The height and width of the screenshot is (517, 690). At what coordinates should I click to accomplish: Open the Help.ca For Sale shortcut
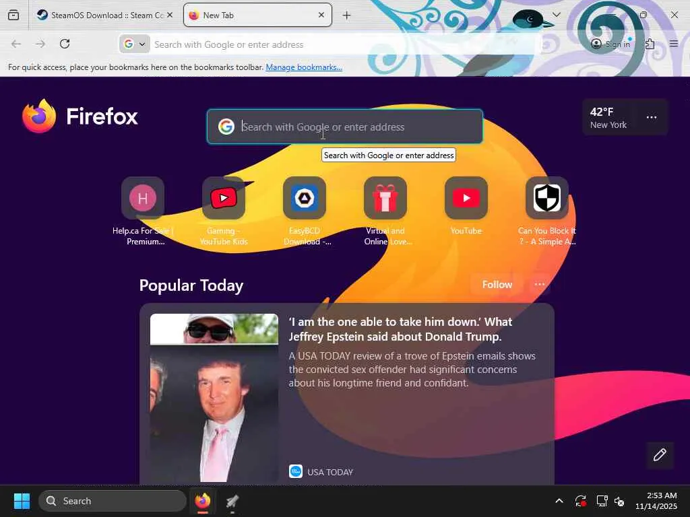[143, 211]
